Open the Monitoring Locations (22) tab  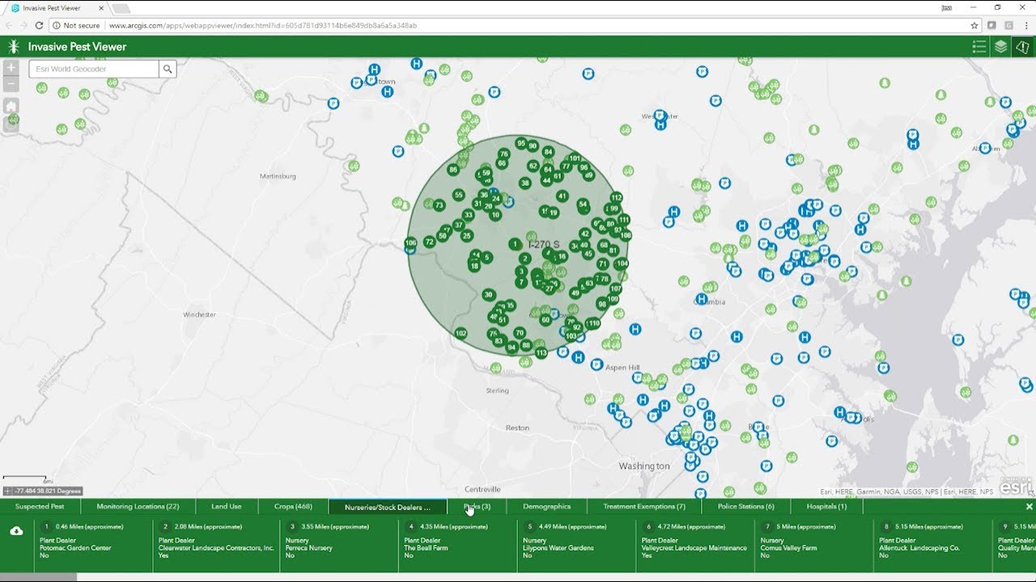pos(138,507)
